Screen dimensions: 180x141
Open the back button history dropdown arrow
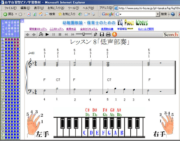tap(16, 14)
